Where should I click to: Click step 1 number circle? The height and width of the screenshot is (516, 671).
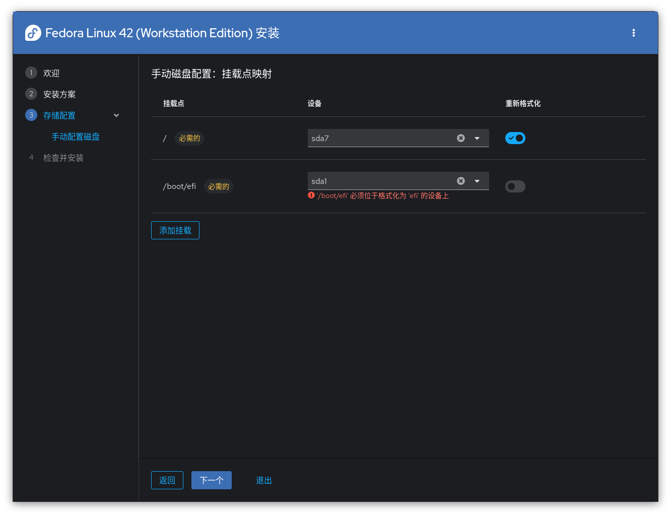pyautogui.click(x=31, y=73)
